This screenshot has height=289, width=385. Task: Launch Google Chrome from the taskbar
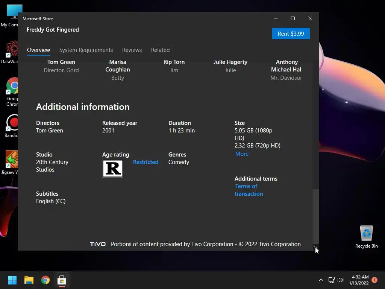click(x=45, y=280)
